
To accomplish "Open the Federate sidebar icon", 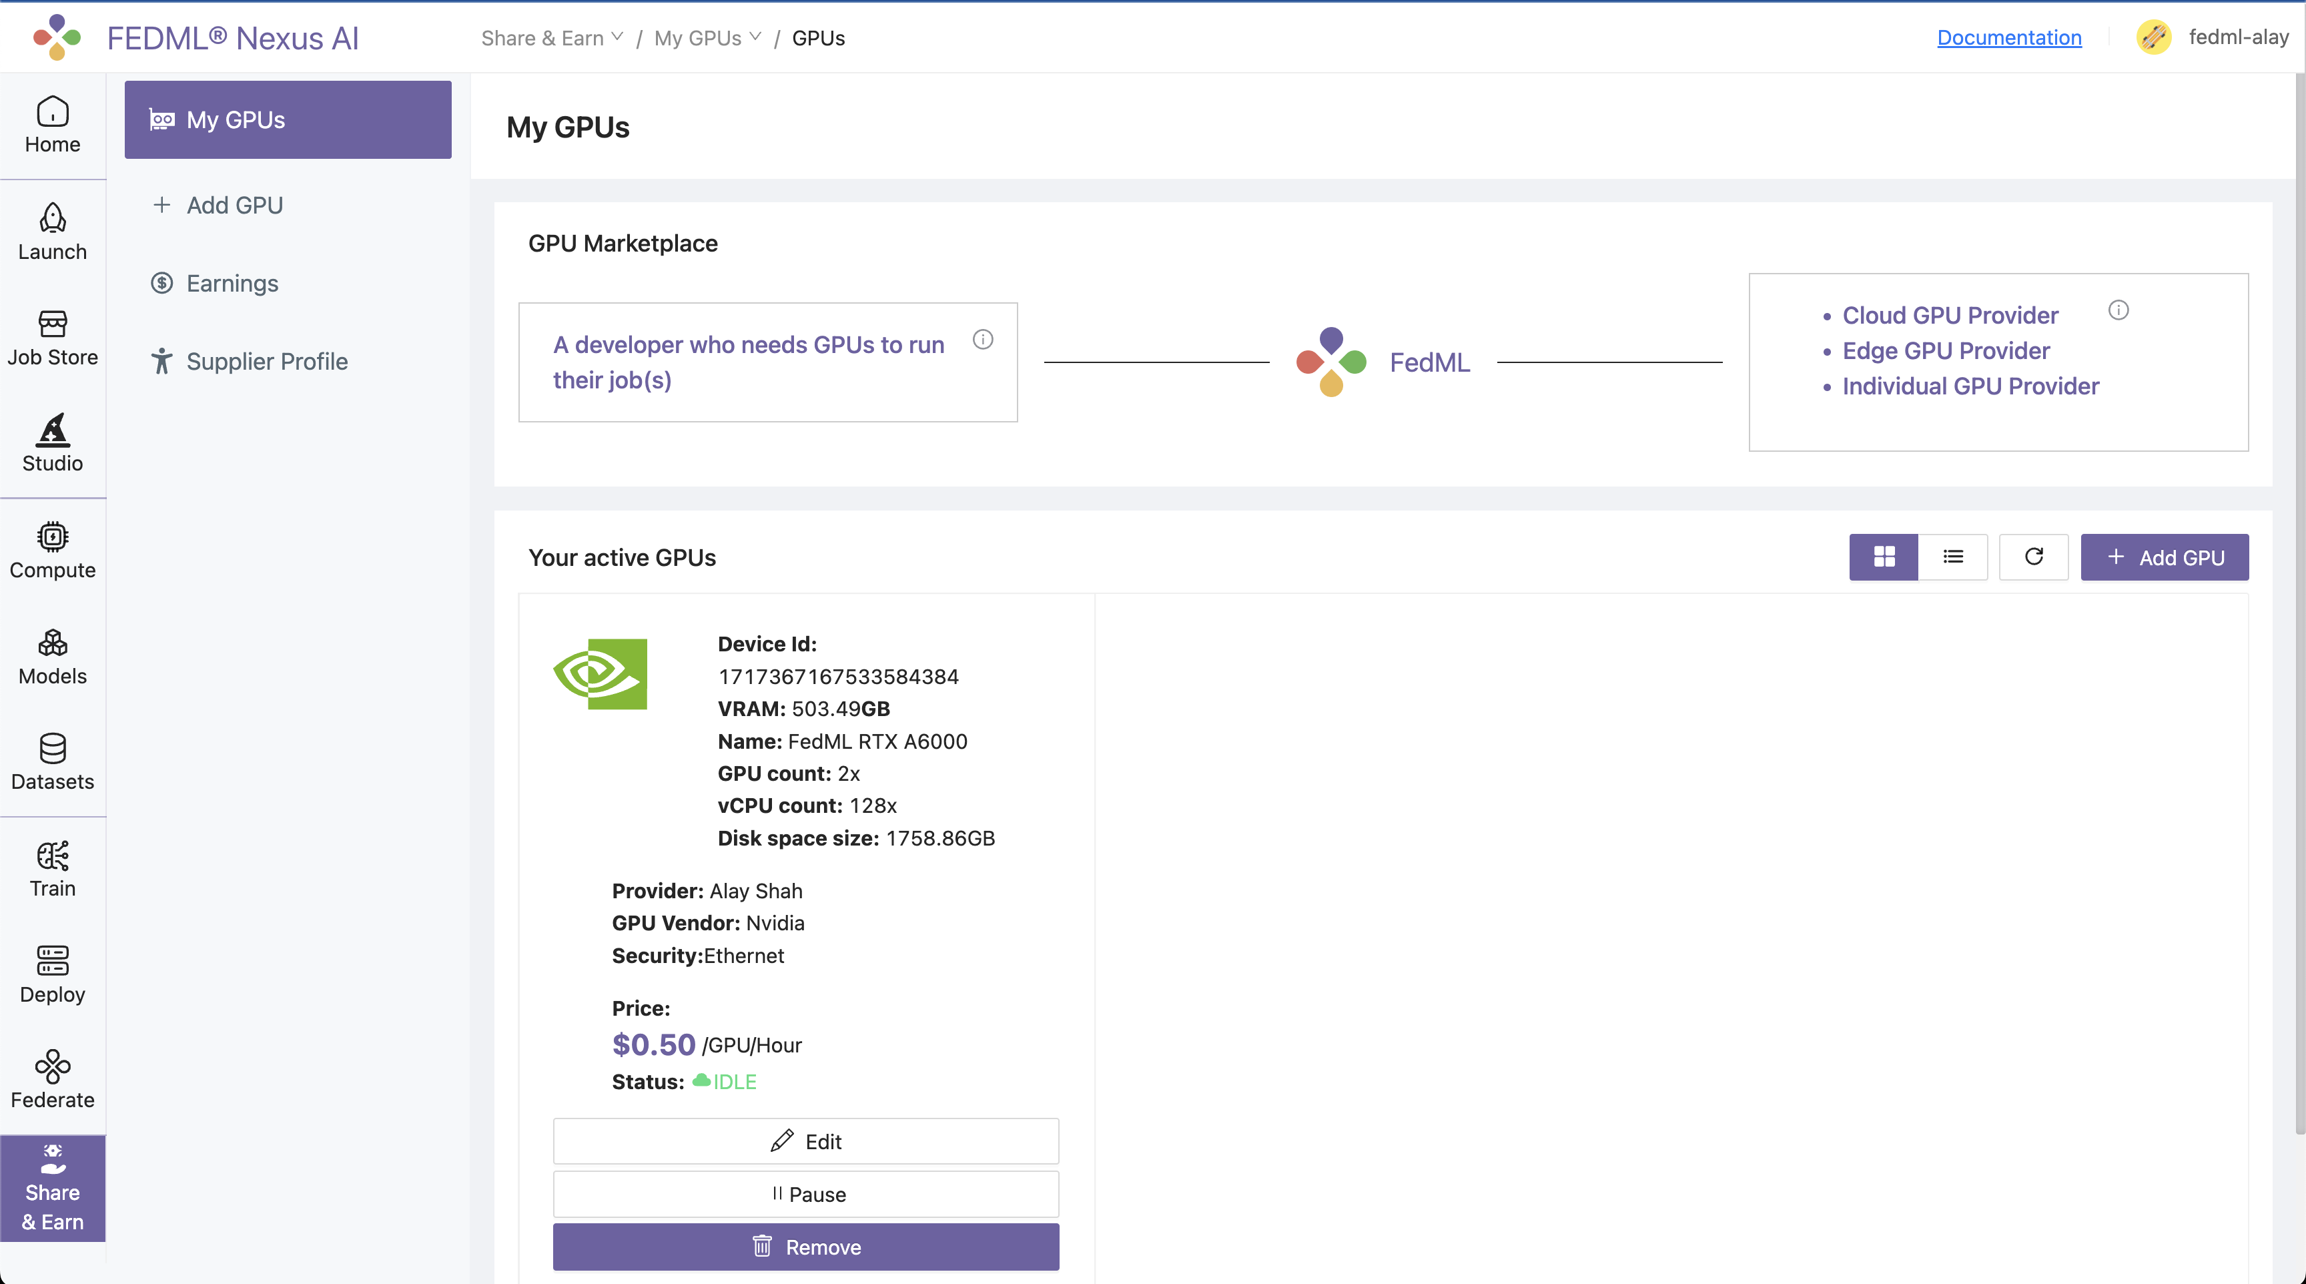I will click(x=52, y=1080).
